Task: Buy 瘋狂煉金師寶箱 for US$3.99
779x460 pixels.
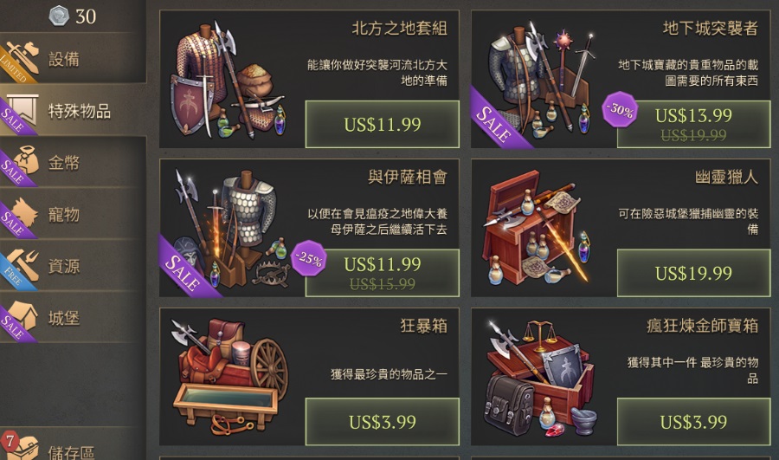Action: click(693, 422)
